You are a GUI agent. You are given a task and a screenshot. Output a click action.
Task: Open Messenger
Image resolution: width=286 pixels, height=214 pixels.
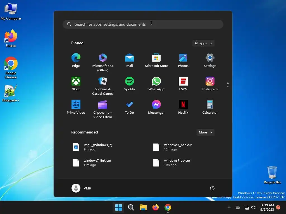tap(156, 107)
